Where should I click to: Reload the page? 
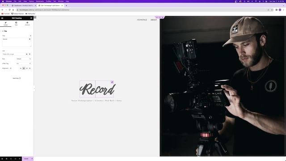(9, 10)
